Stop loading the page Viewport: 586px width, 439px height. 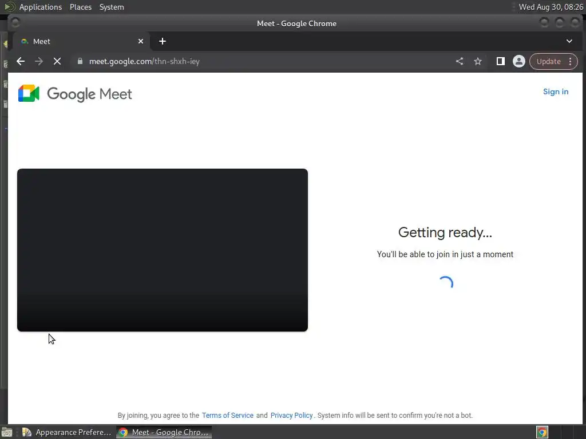tap(57, 61)
